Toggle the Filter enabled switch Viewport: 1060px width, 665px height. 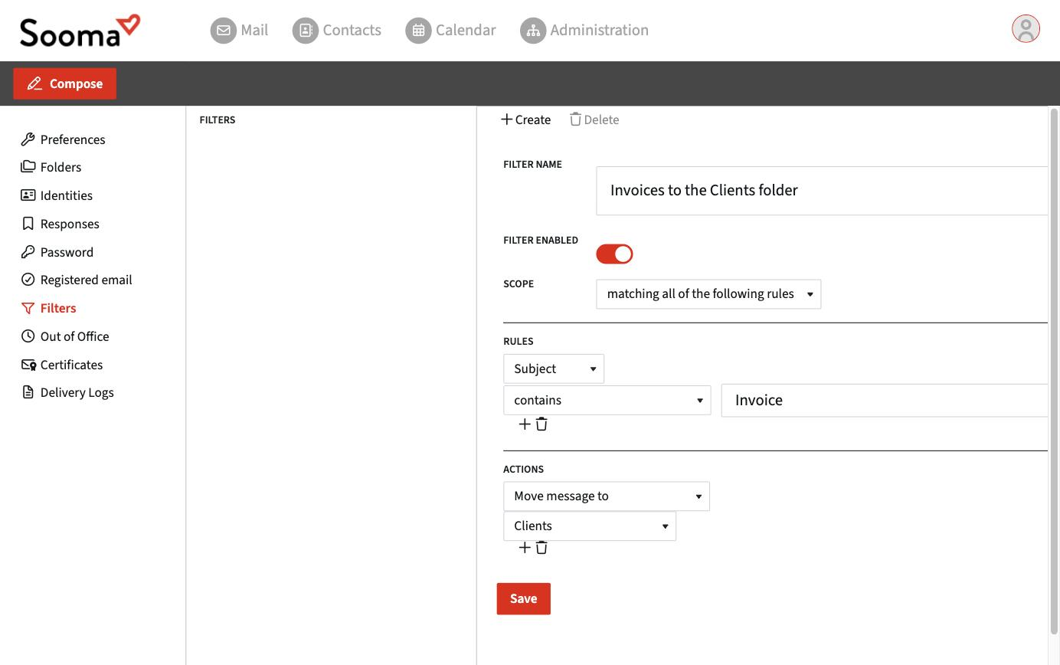coord(614,254)
